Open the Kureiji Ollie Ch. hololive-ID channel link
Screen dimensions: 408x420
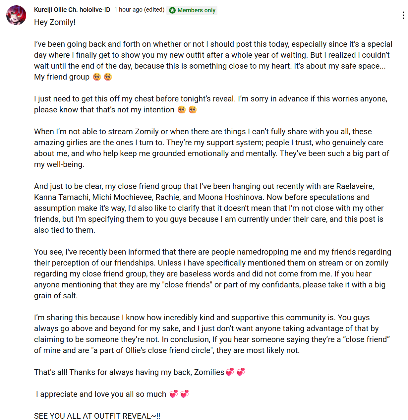pyautogui.click(x=72, y=10)
